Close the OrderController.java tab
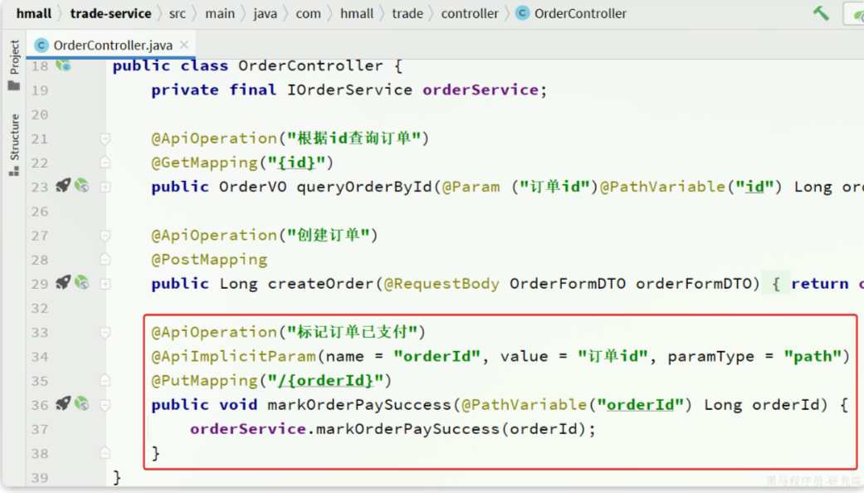 click(x=183, y=45)
